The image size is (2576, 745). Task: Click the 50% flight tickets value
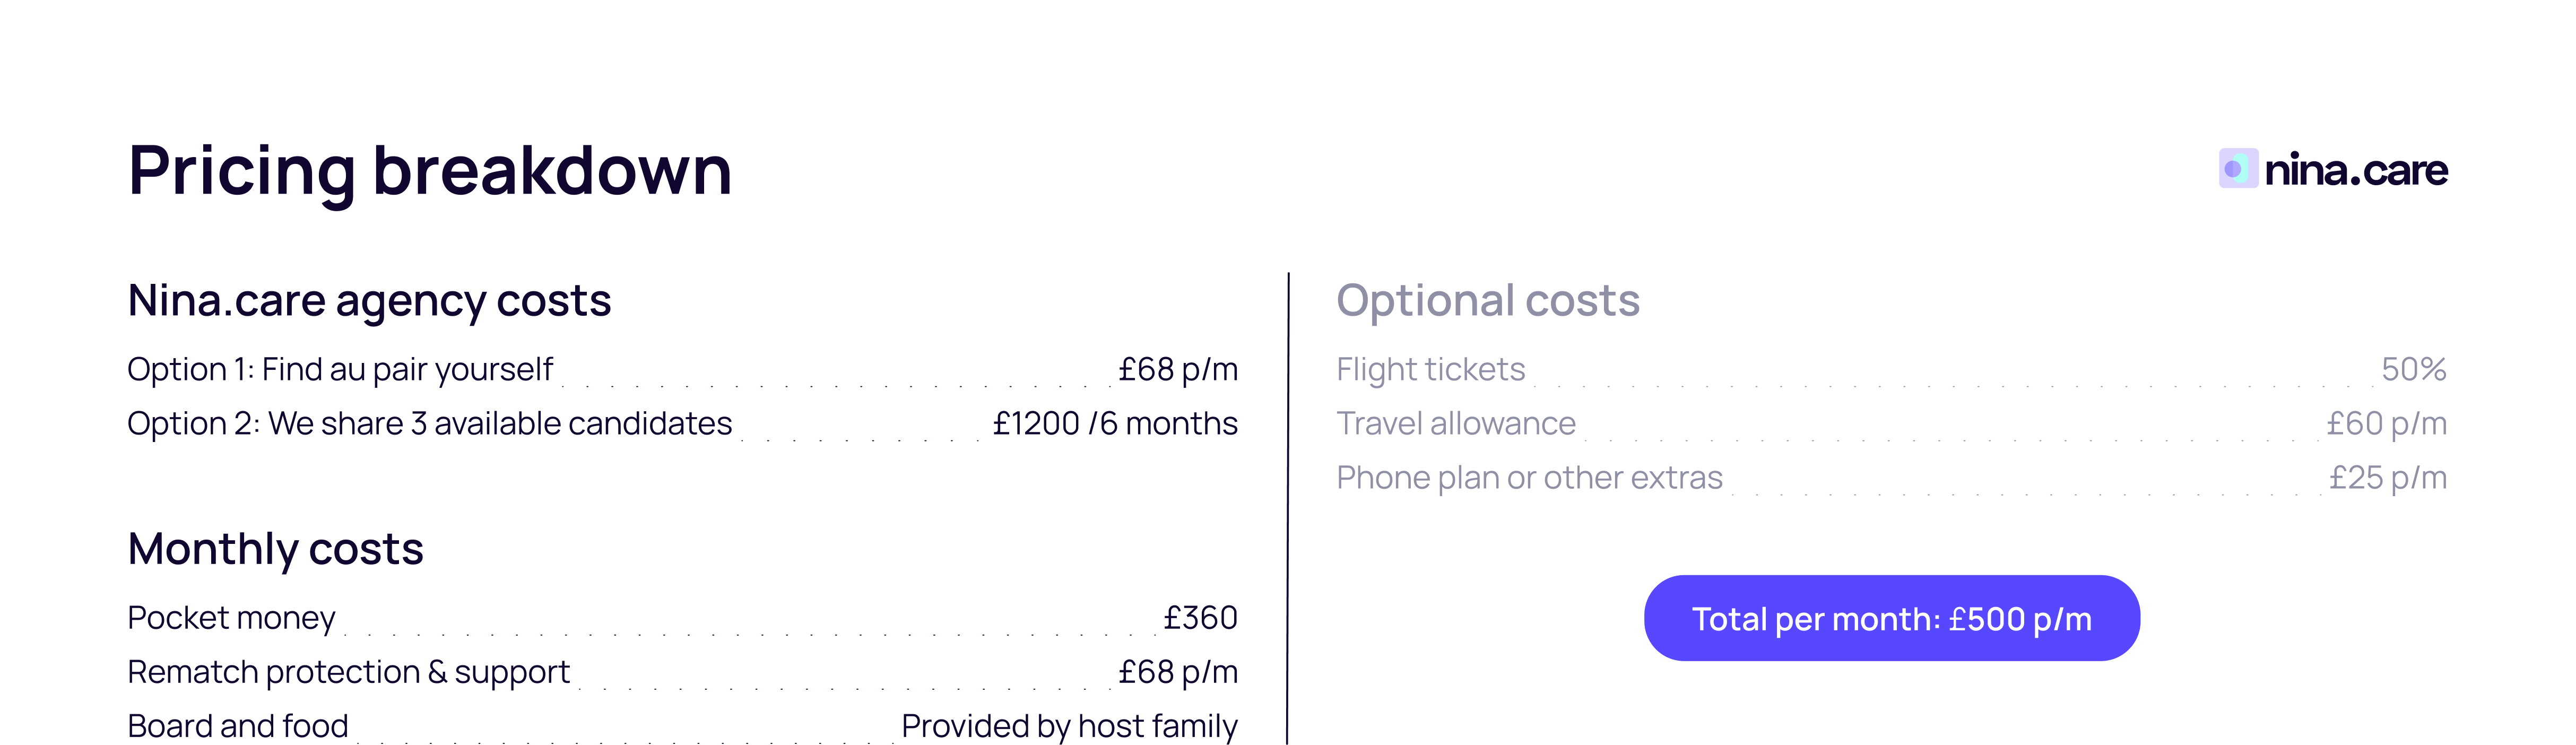point(2413,370)
